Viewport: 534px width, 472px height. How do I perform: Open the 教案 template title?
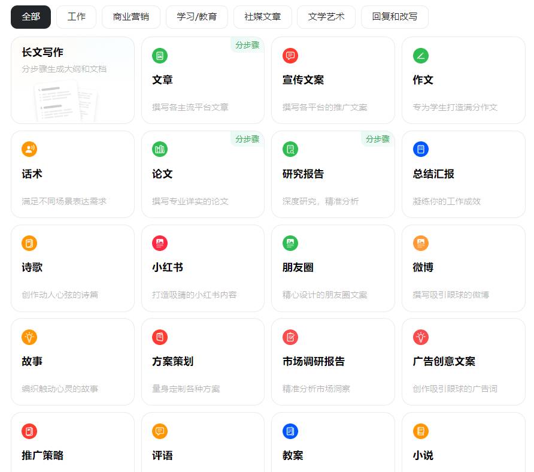293,455
